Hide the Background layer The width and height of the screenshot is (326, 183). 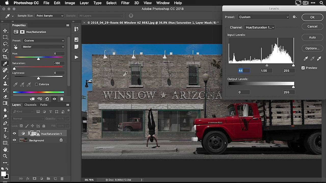point(14,140)
